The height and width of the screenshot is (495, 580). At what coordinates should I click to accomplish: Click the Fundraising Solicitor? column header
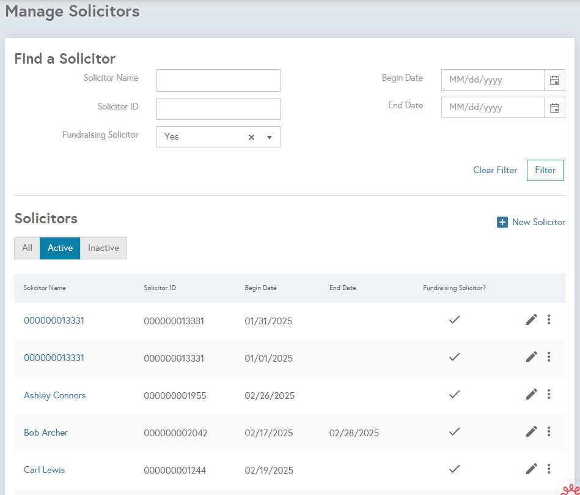454,288
